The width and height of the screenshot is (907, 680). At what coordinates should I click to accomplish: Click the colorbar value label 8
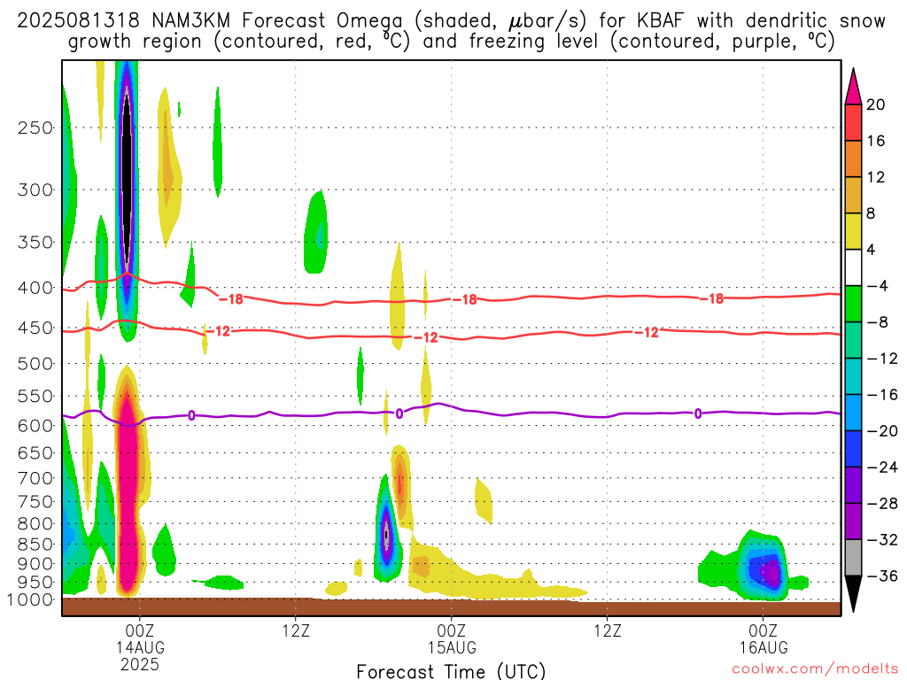[872, 214]
